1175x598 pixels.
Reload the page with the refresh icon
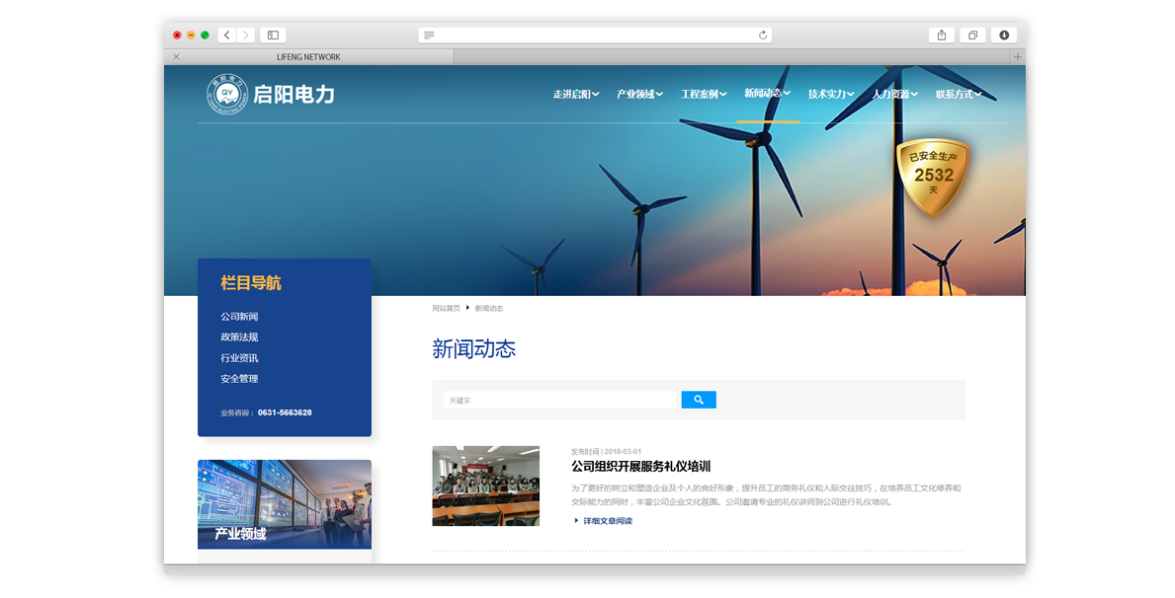[x=763, y=36]
